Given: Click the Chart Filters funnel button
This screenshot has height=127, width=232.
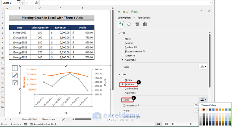Looking at the screenshot, I should tap(15, 83).
